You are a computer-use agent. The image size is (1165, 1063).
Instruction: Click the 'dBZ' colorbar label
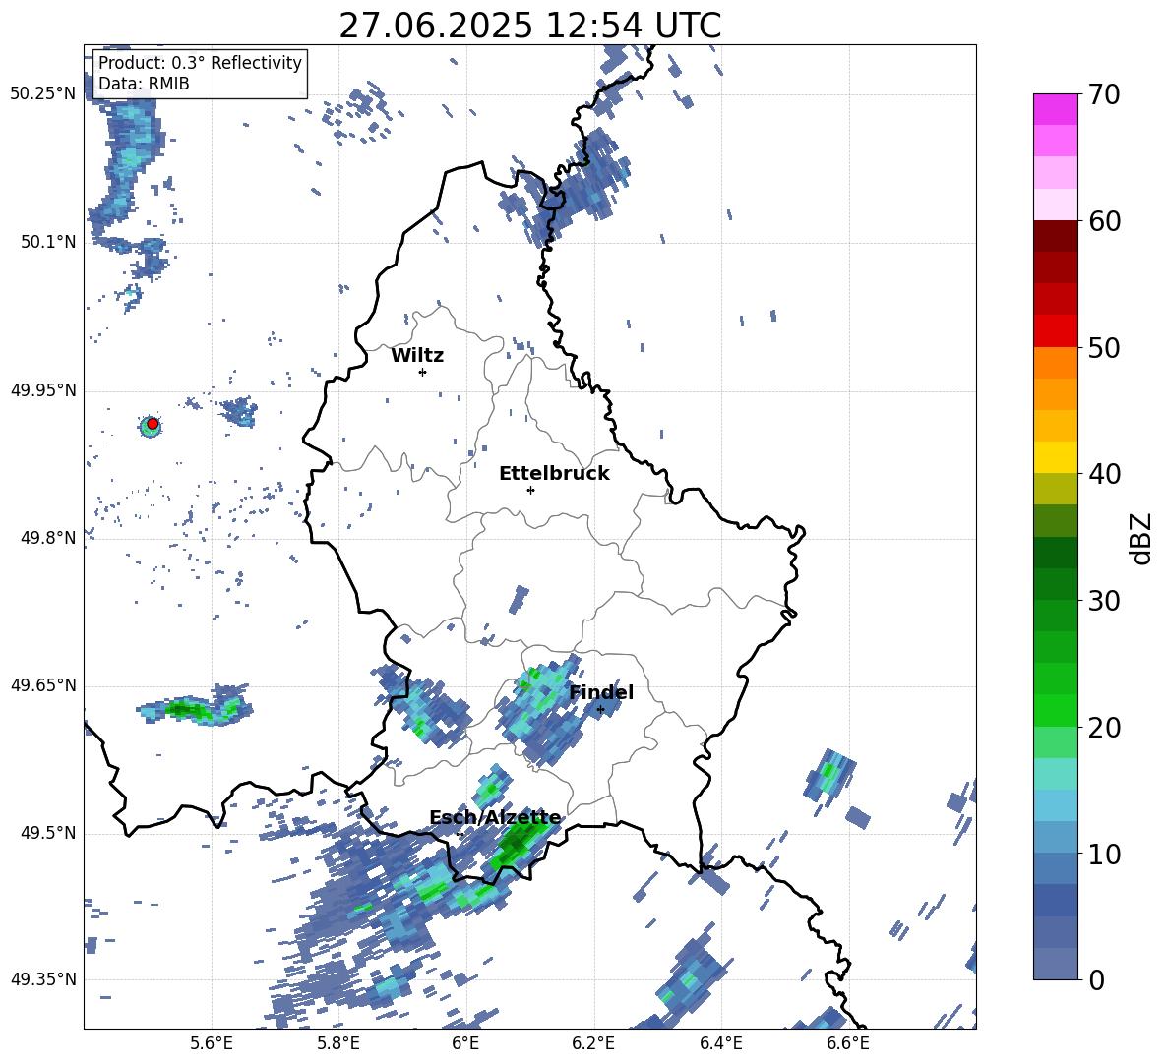click(1140, 538)
